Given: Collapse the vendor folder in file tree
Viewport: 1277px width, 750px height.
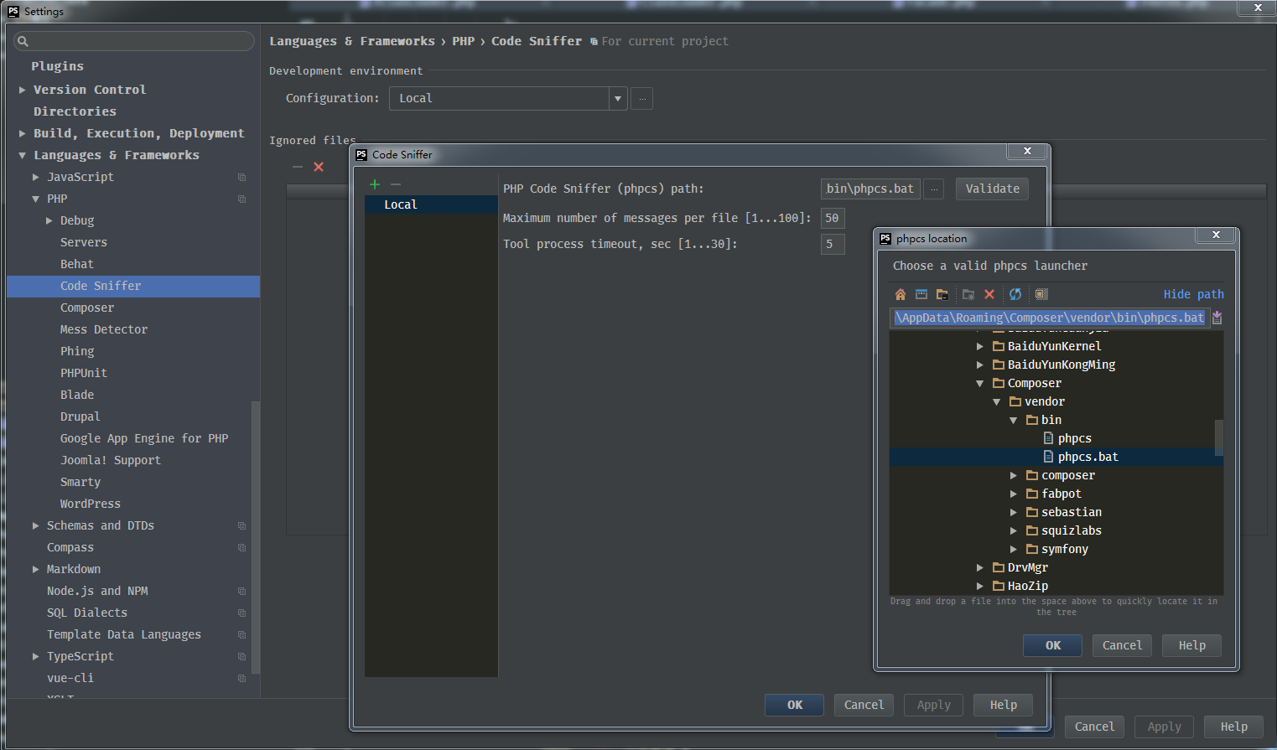Looking at the screenshot, I should pos(997,401).
